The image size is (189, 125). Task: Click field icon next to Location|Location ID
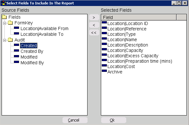click(104, 22)
